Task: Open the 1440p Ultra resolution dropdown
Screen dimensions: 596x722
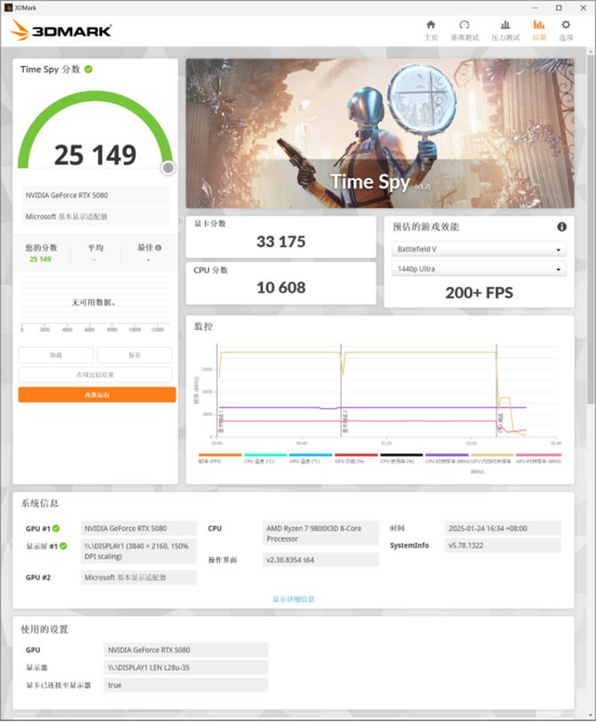Action: (479, 269)
